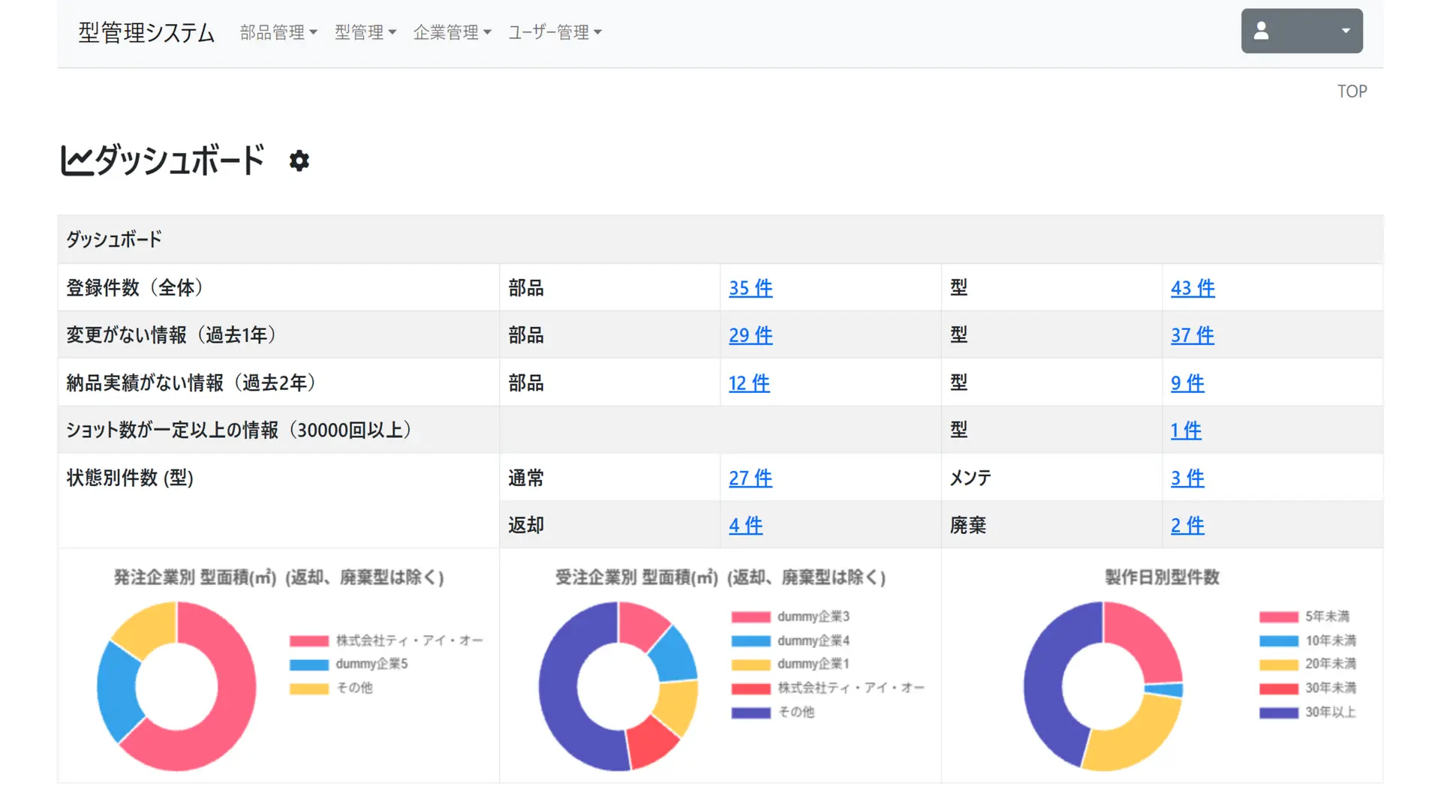This screenshot has width=1441, height=810.
Task: Click the TOP breadcrumb
Action: pyautogui.click(x=1351, y=91)
